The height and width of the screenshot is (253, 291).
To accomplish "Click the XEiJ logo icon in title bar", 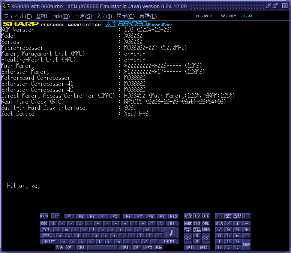I will 6,6.
